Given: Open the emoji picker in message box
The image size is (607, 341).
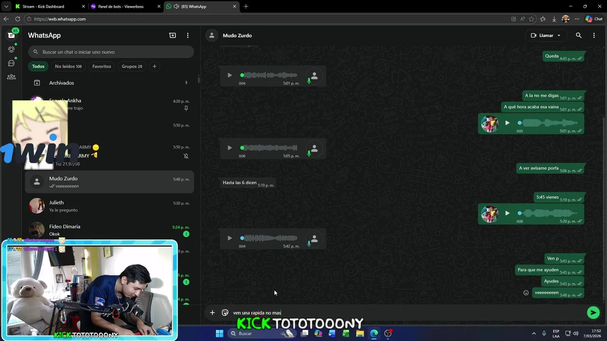Looking at the screenshot, I should 225,313.
